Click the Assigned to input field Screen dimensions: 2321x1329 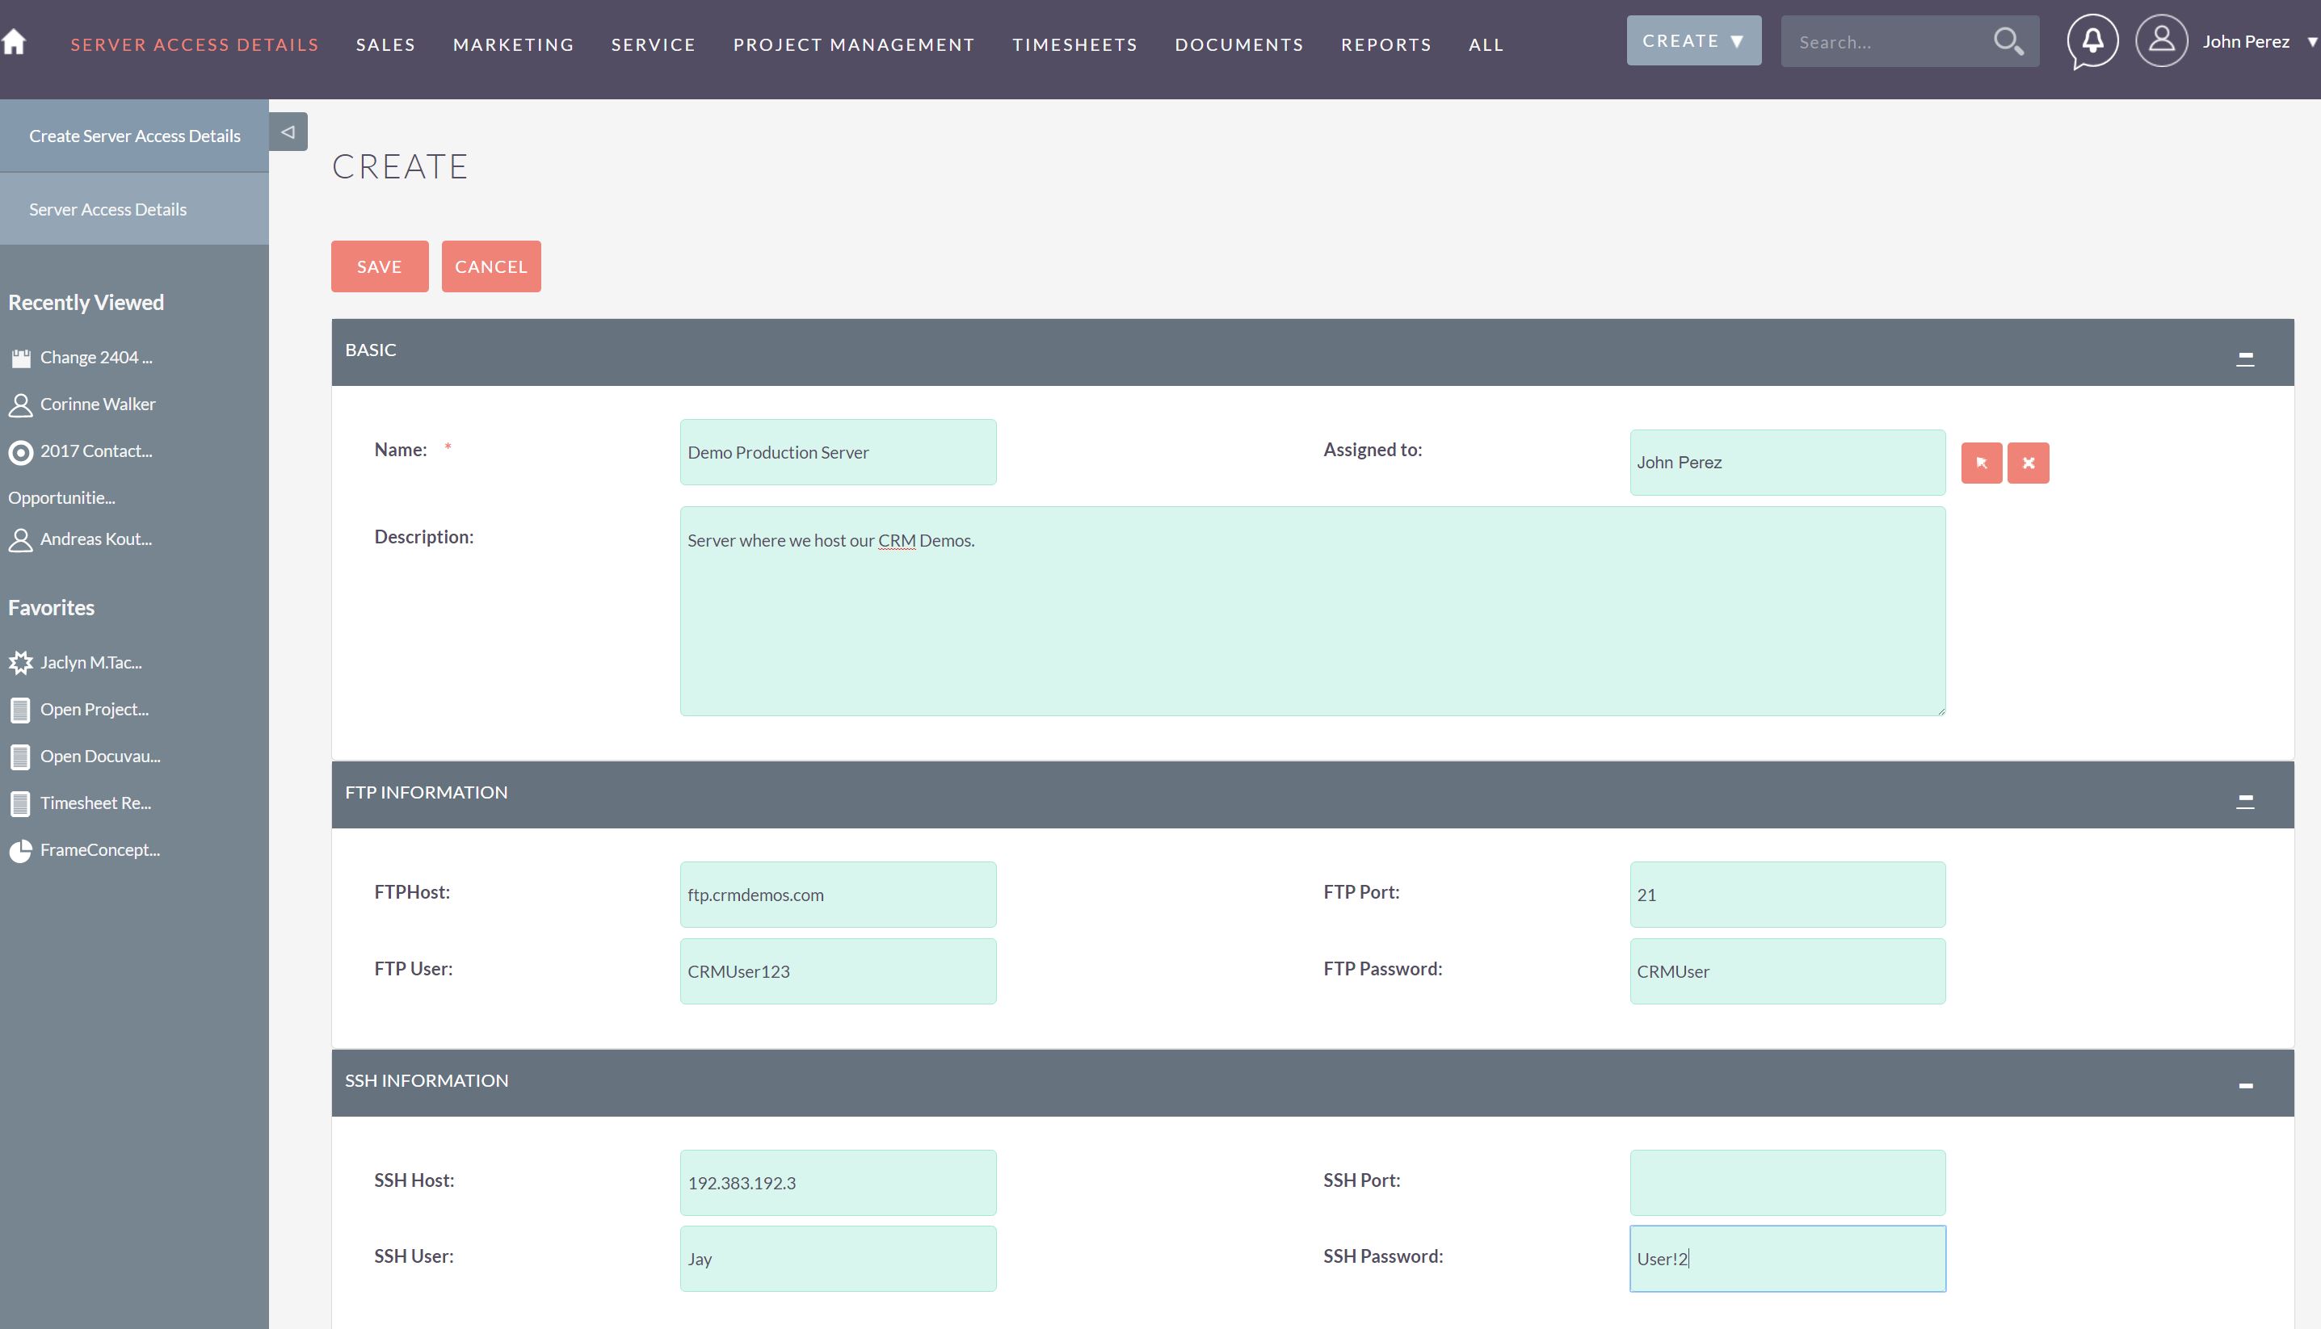[1787, 463]
